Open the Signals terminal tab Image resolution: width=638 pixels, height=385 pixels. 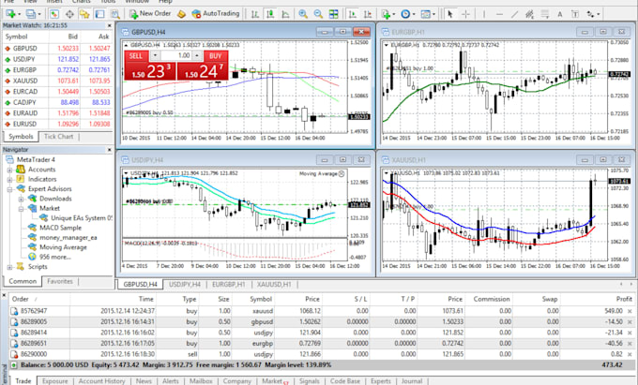310,381
